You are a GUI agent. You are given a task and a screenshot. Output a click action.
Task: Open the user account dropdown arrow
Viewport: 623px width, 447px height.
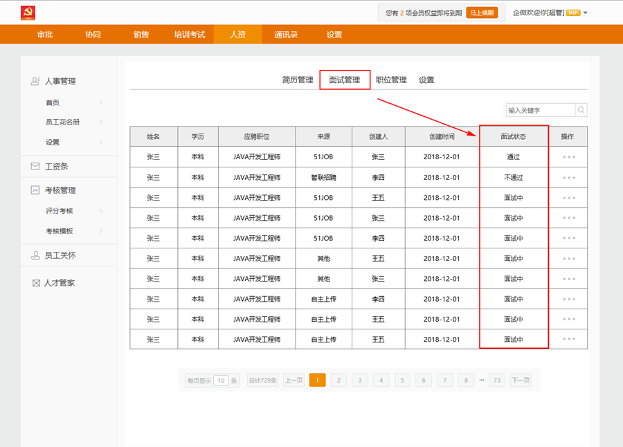[586, 12]
